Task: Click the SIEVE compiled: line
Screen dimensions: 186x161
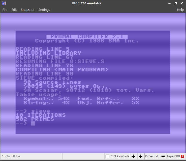Action: pos(44,78)
